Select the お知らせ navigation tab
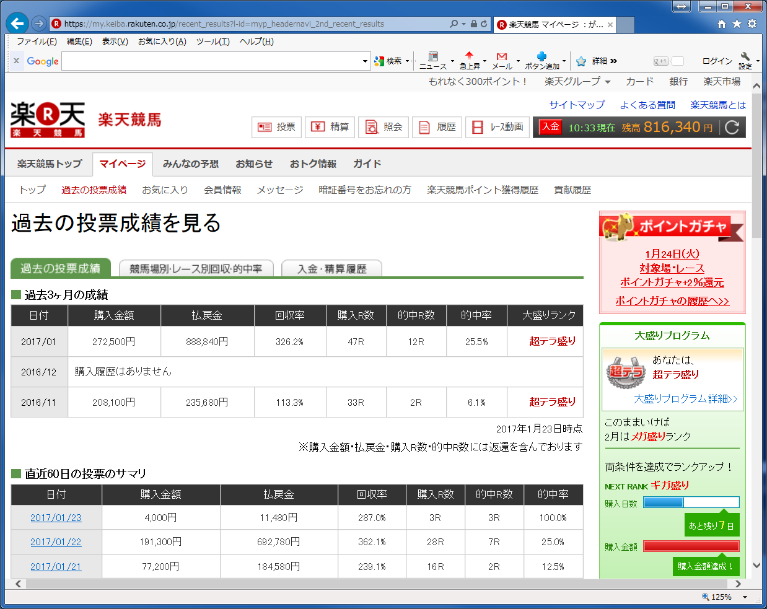Image resolution: width=767 pixels, height=609 pixels. [254, 164]
